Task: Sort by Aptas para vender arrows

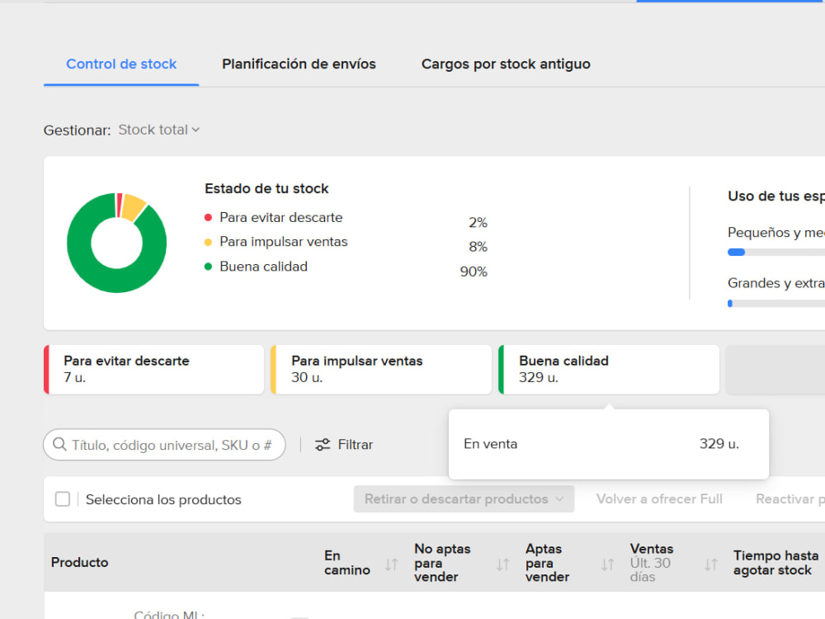Action: (607, 565)
